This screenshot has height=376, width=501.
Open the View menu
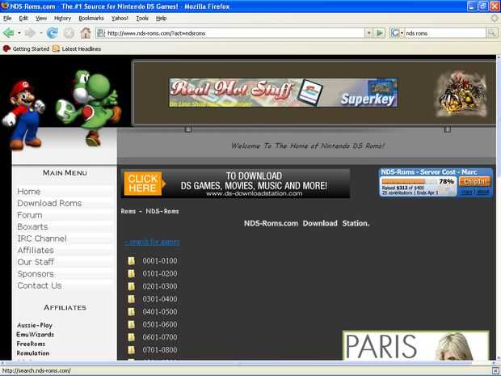[41, 19]
